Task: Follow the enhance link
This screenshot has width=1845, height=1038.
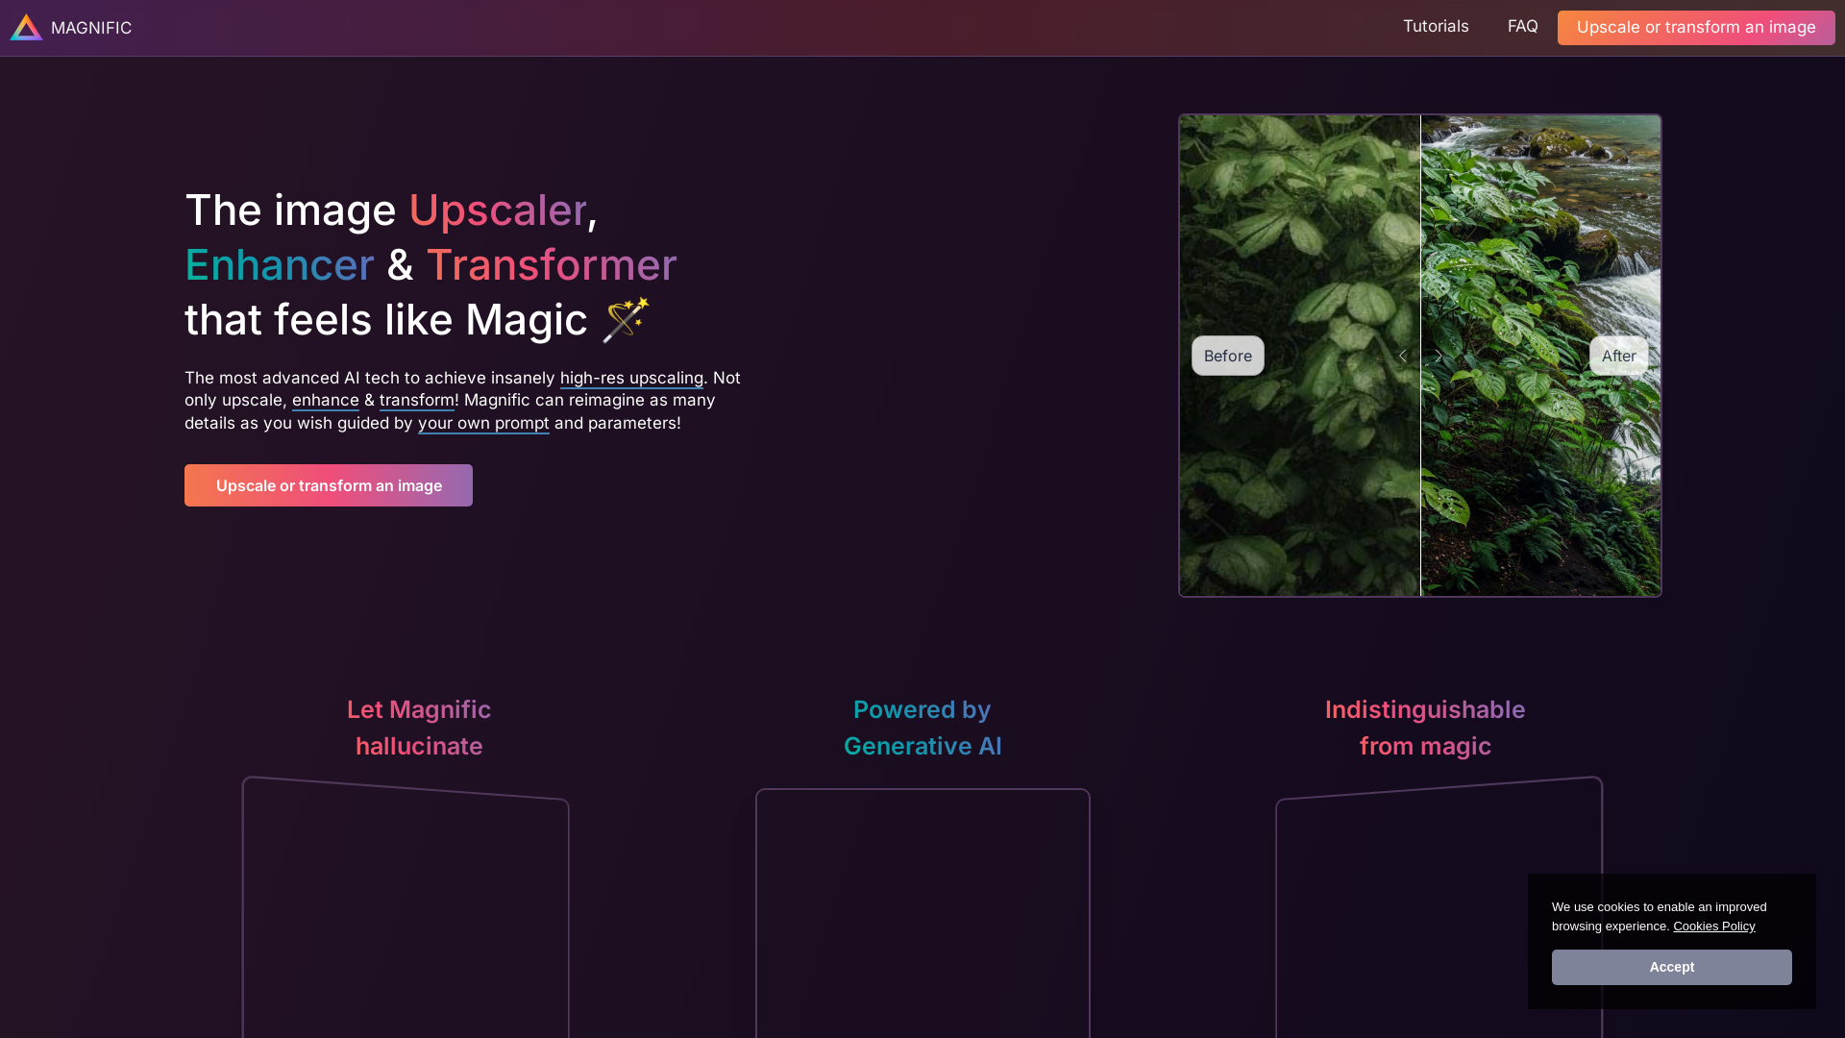Action: pos(326,400)
